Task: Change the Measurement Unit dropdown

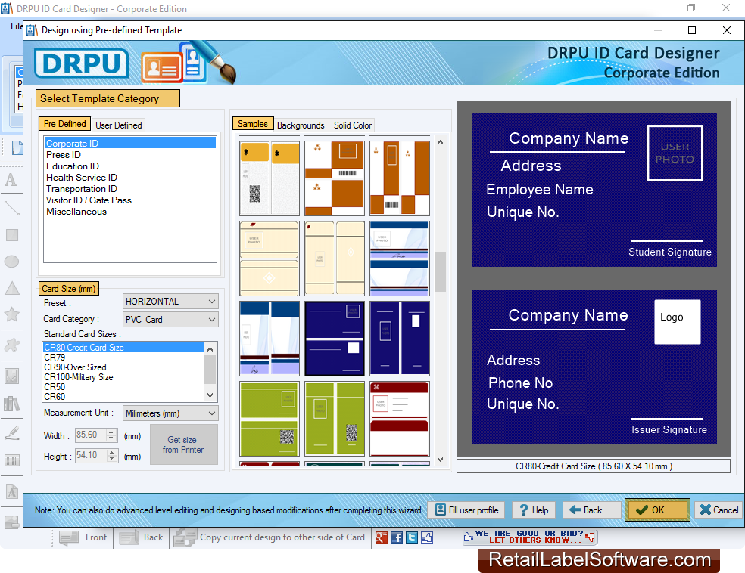Action: [x=211, y=413]
